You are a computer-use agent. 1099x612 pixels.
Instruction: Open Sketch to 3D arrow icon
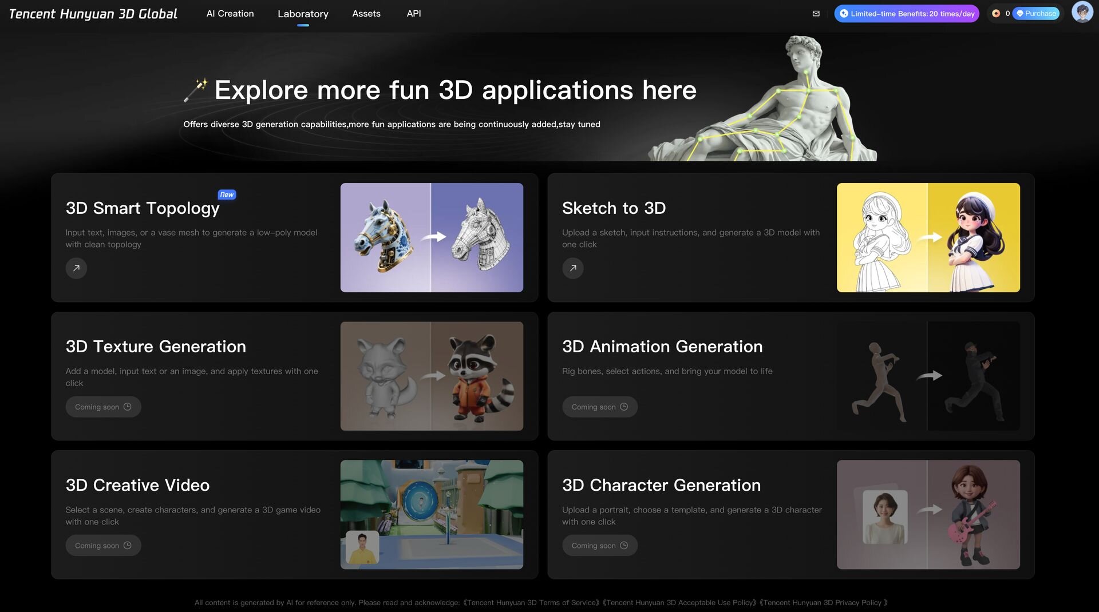(572, 268)
